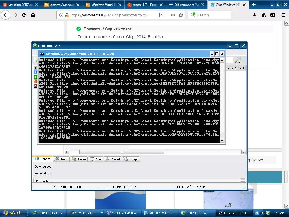Click C:\WINDOWS\s... cmd taskbar button
Screen dimensions: 289x217
(x=234, y=213)
